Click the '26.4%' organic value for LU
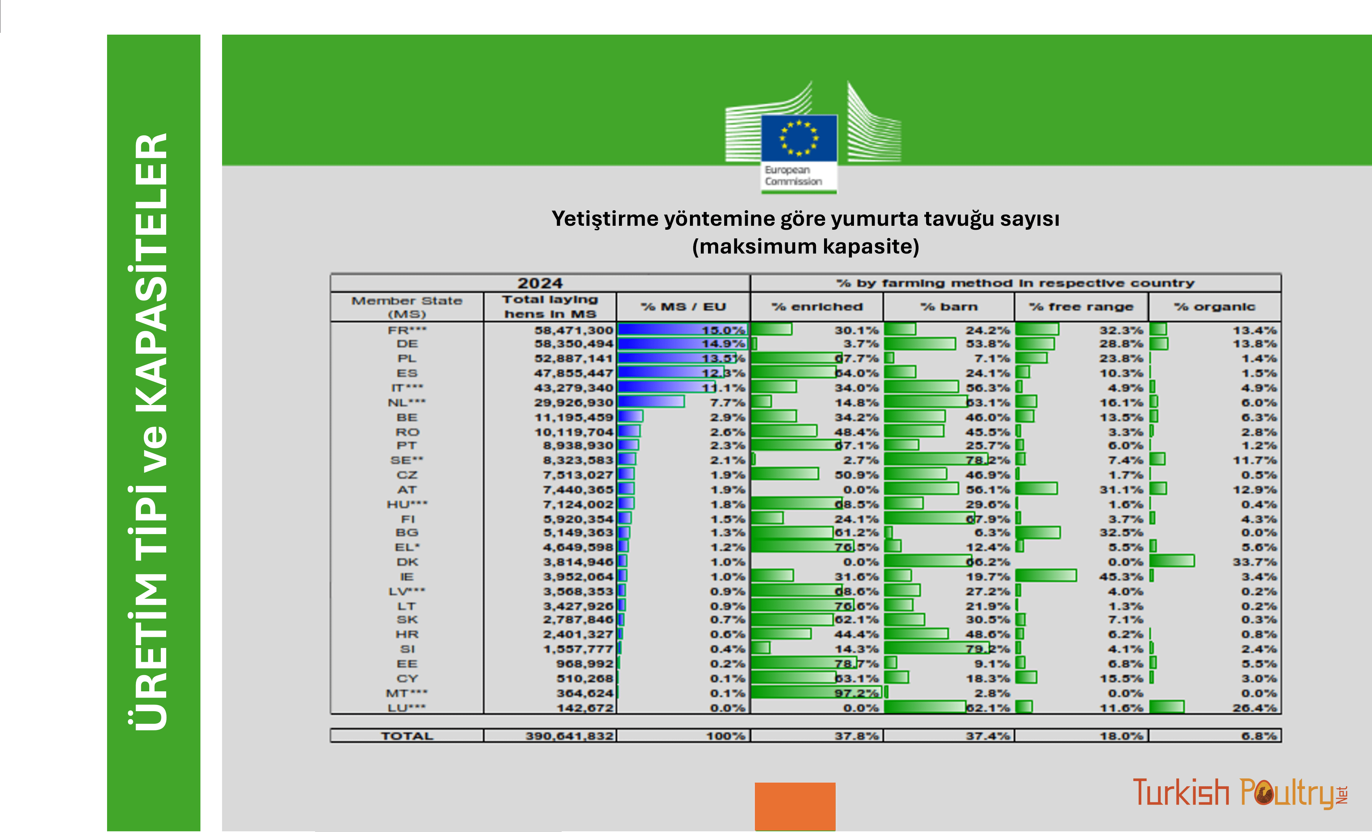This screenshot has height=832, width=1372. pos(1254,708)
